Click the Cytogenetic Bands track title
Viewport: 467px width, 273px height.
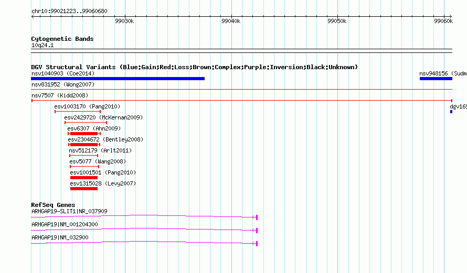coord(62,39)
